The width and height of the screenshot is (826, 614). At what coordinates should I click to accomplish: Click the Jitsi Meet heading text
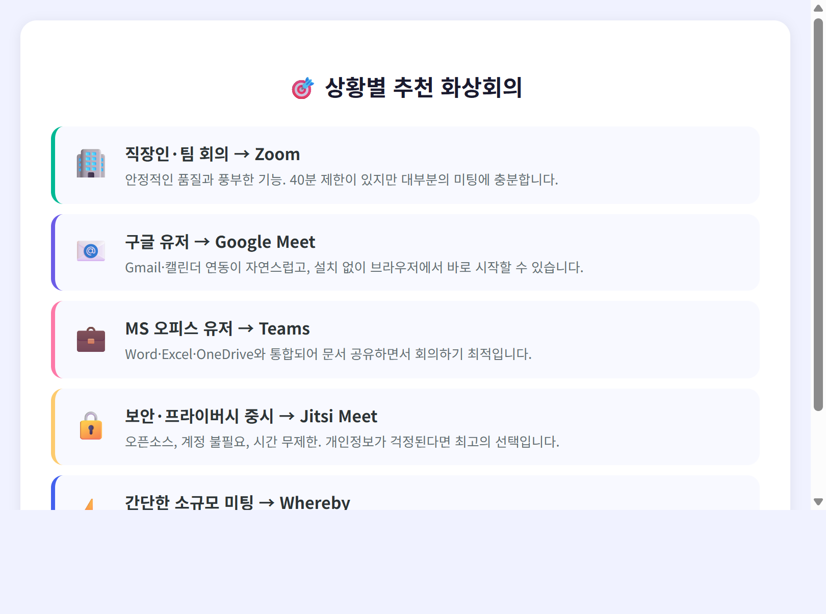pos(251,417)
